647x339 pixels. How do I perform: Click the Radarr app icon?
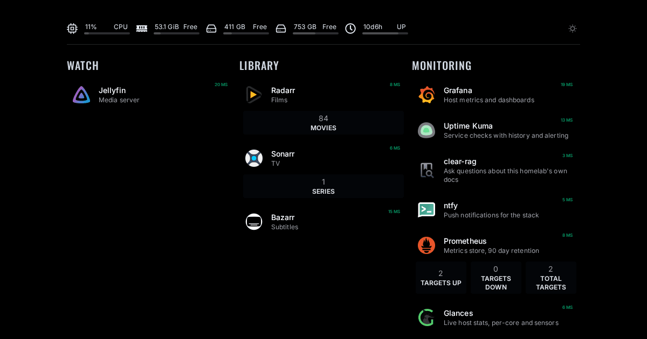tap(254, 95)
